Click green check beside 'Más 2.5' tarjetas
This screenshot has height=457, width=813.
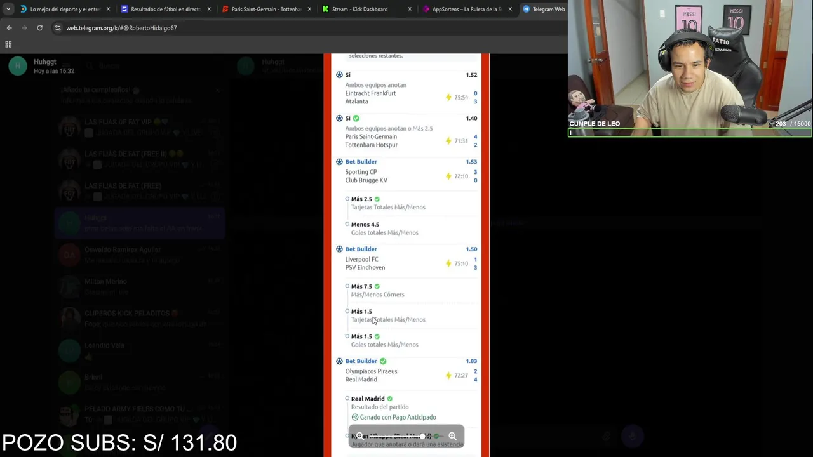tap(377, 199)
